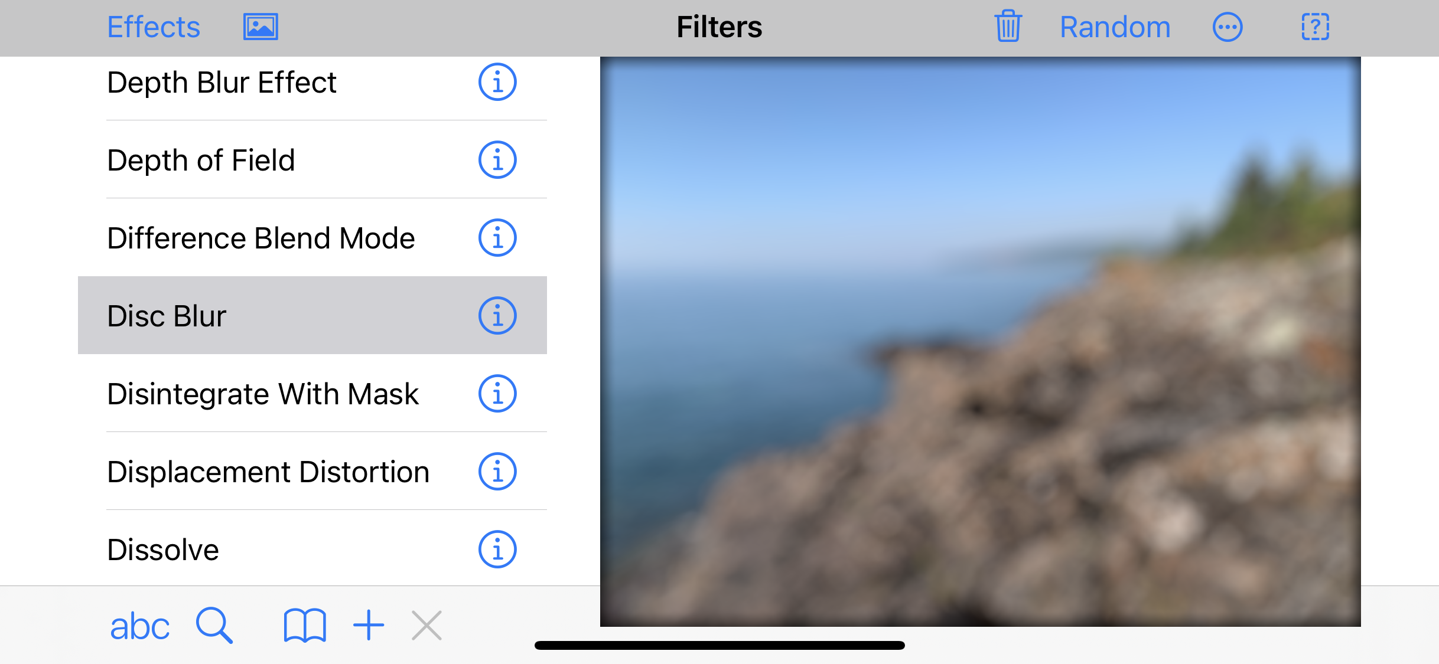Choose Difference Blend Mode filter

tap(261, 238)
